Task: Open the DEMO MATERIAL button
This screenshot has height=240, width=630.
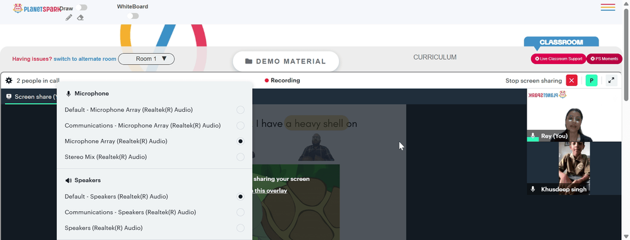Action: tap(285, 62)
